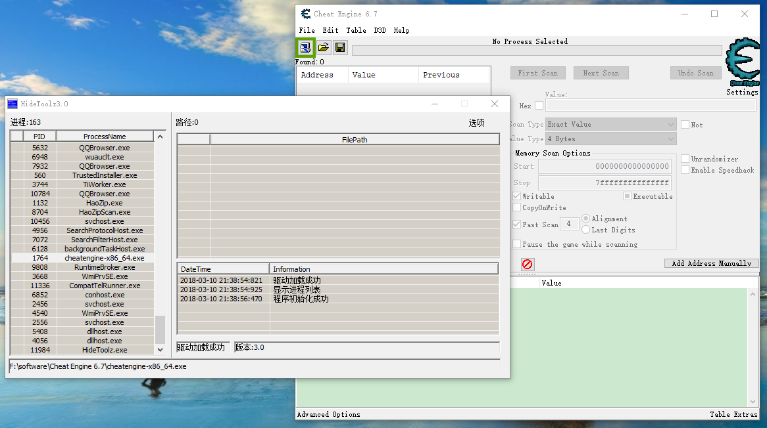Select the Last Digits radio button

585,229
